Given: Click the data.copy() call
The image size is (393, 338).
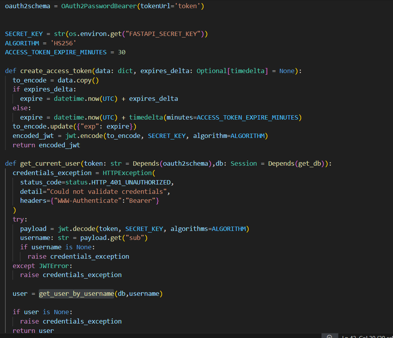Looking at the screenshot, I should pos(78,80).
